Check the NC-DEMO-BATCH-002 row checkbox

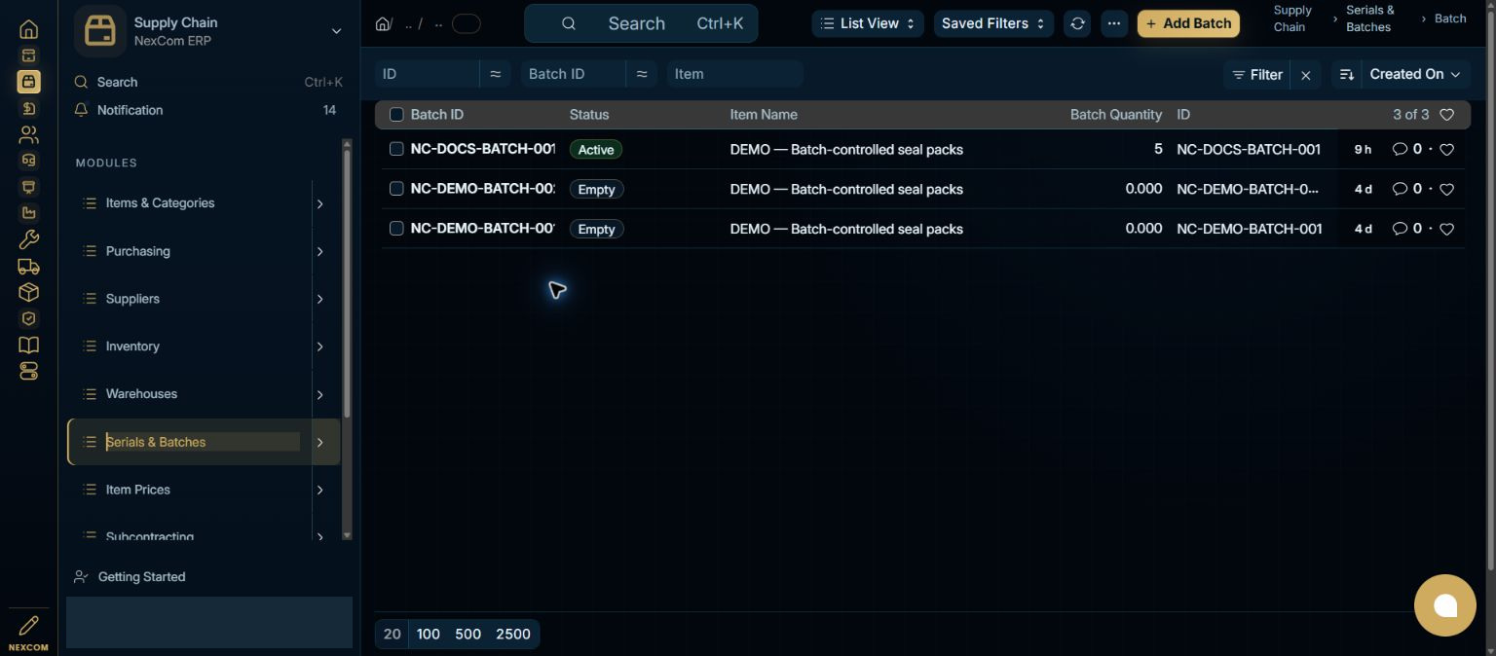(396, 189)
